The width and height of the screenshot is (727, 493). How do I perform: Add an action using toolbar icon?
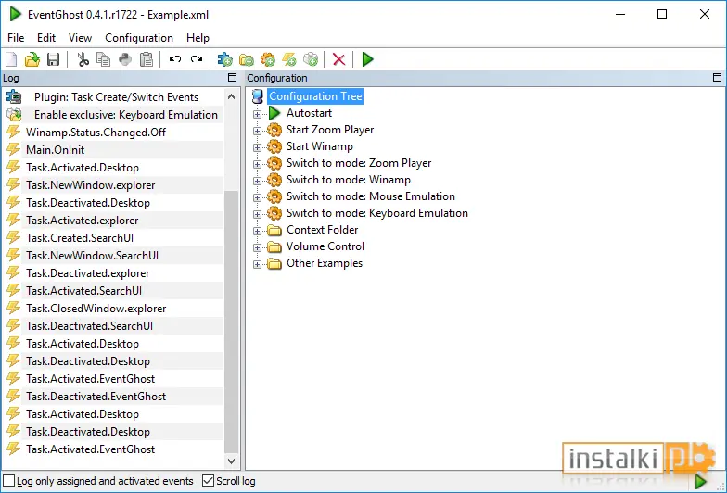click(311, 59)
